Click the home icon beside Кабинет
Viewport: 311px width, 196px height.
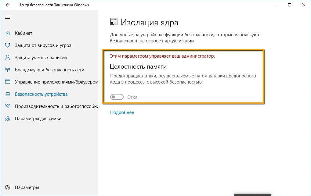coord(8,33)
